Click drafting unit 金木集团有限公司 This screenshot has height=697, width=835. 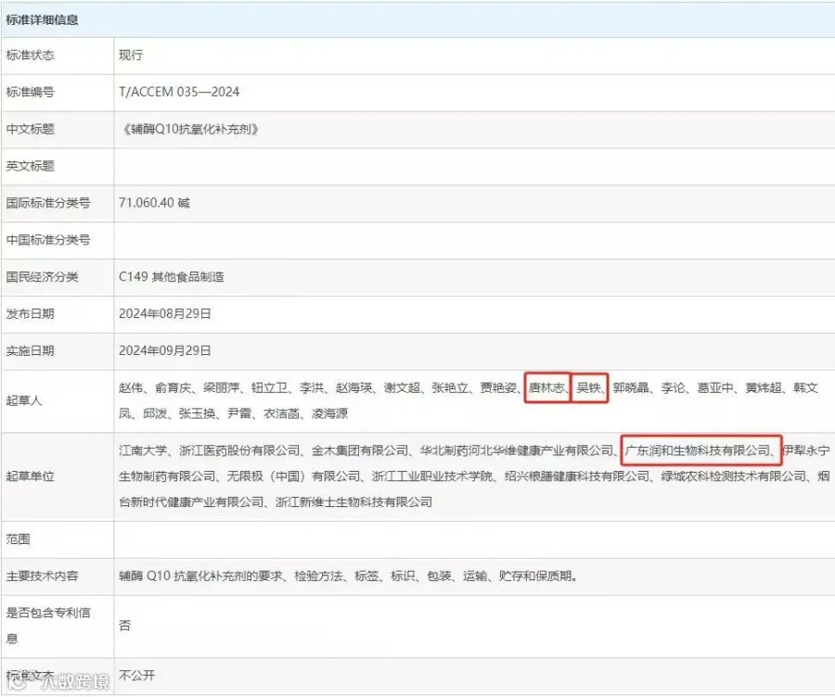point(360,450)
